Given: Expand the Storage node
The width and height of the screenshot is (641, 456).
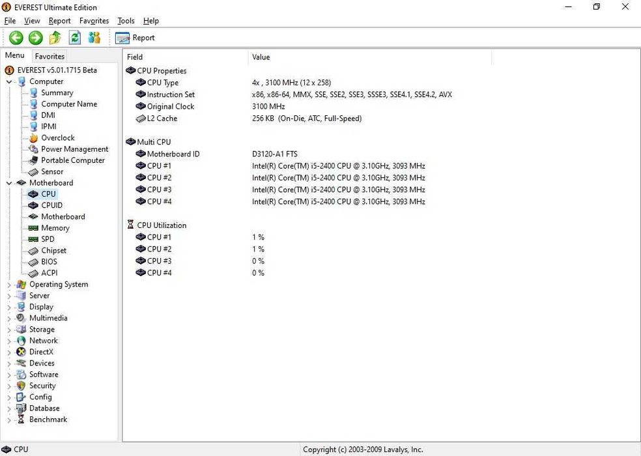Looking at the screenshot, I should pos(9,330).
